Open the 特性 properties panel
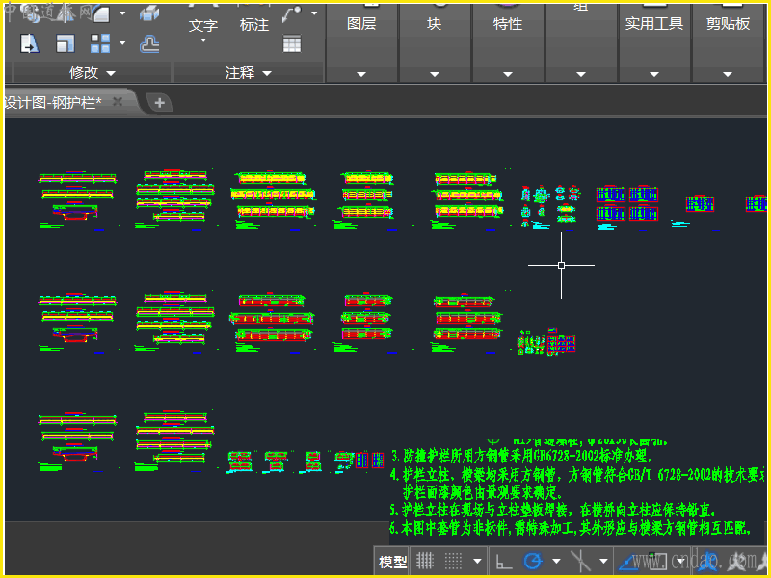Viewport: 771px width, 578px height. click(507, 24)
